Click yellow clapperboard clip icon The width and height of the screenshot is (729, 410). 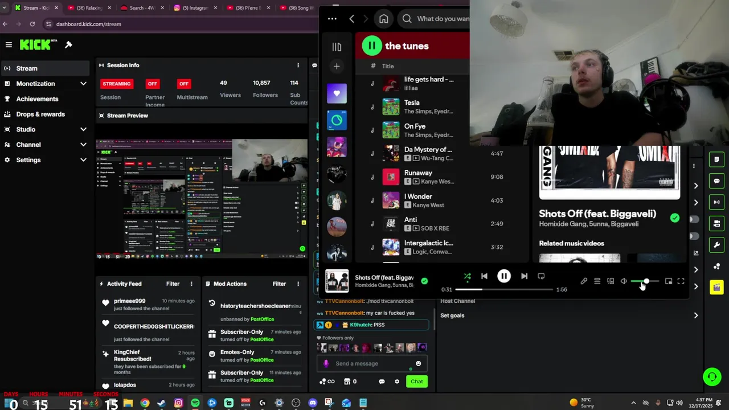pos(716,288)
